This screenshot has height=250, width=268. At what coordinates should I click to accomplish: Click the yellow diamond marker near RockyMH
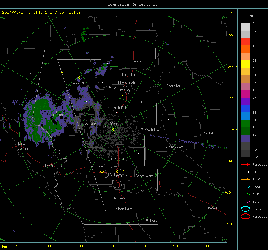[x=80, y=78]
